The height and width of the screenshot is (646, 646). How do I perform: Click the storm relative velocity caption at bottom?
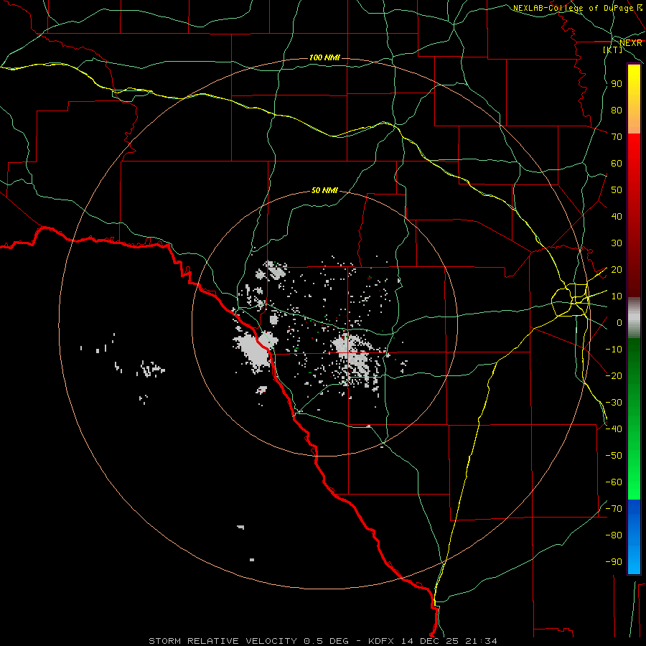tap(323, 641)
